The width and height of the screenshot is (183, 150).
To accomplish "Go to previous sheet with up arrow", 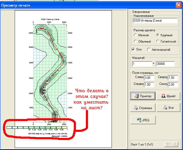I will (175, 144).
